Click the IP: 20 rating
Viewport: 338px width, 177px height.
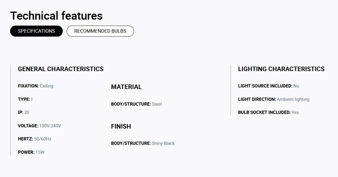[x=23, y=112]
